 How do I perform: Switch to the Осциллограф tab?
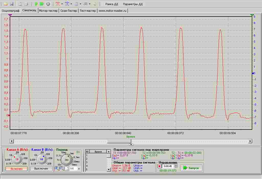11,11
